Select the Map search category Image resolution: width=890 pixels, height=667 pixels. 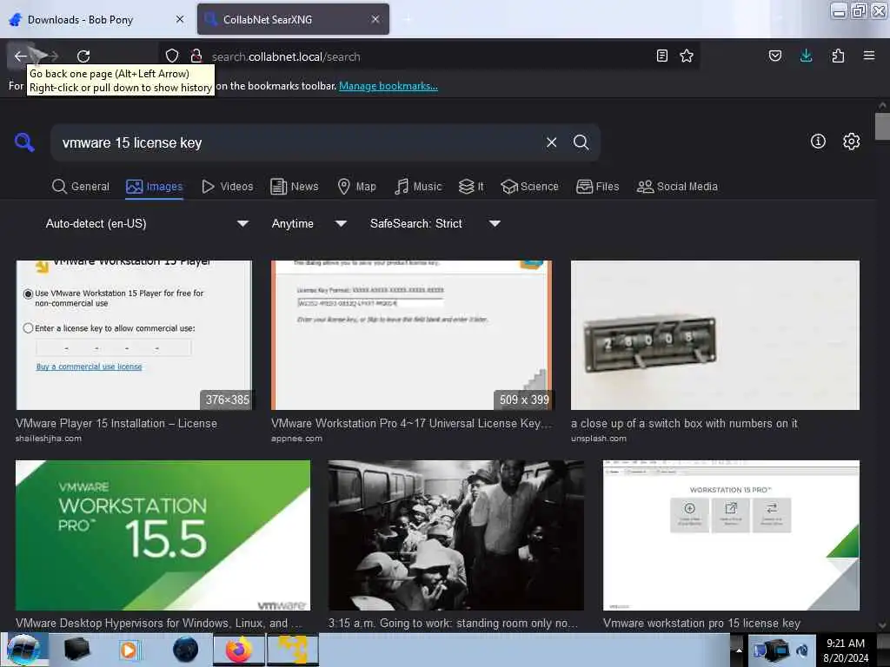[x=356, y=187]
